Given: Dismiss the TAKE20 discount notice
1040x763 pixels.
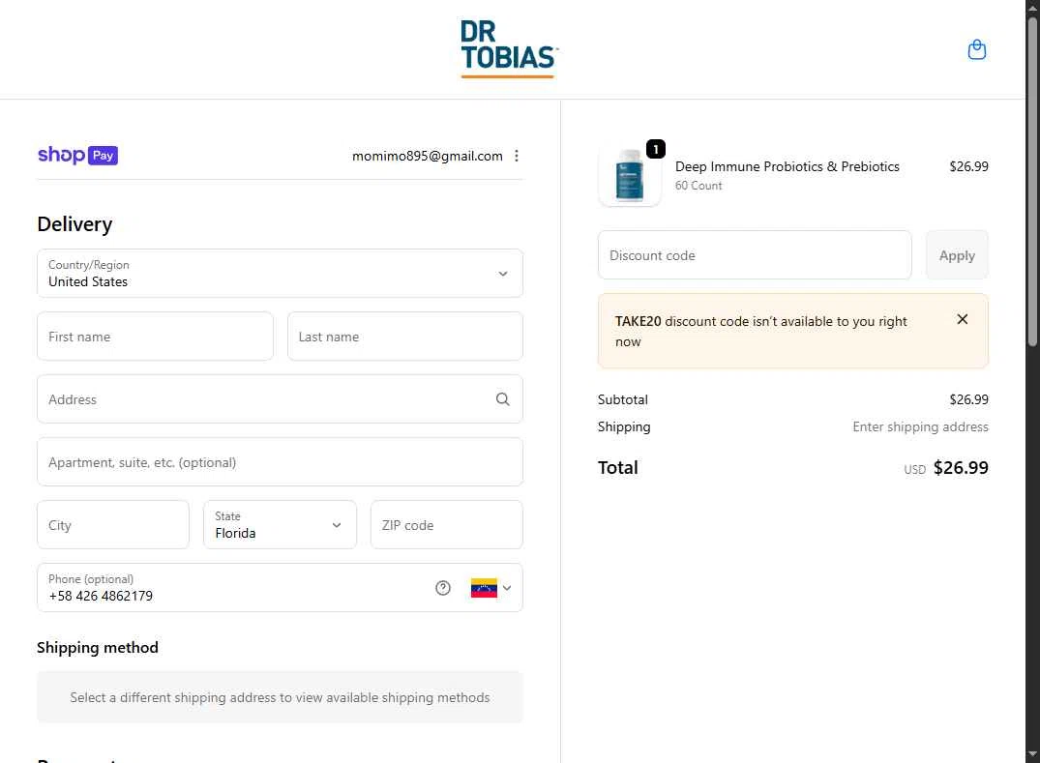Looking at the screenshot, I should [x=963, y=319].
